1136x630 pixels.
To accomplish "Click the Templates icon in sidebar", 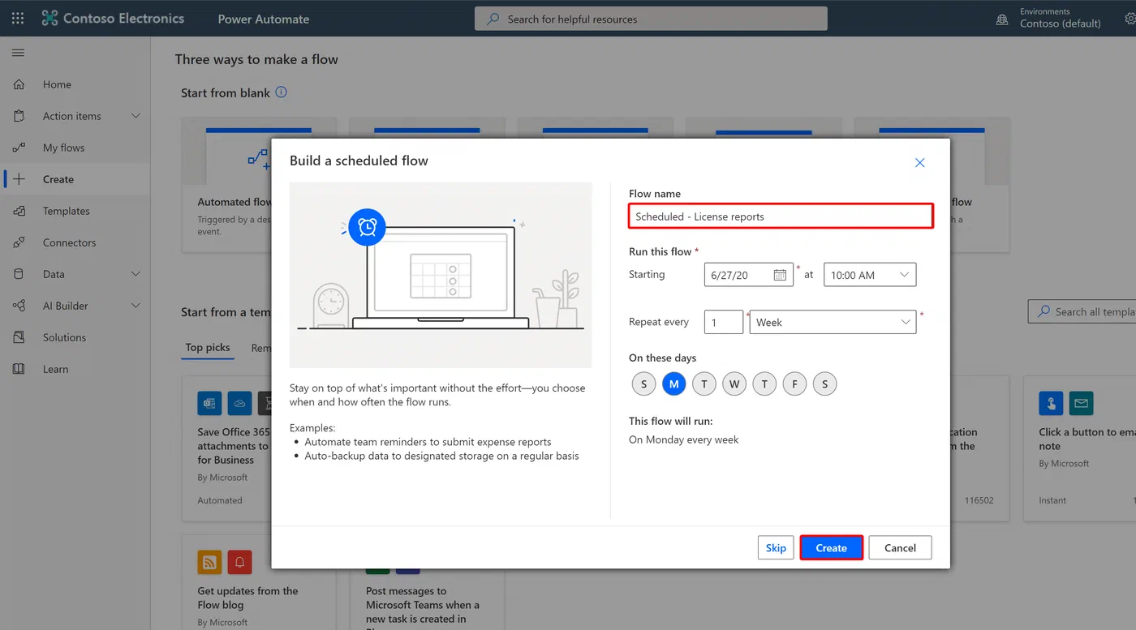I will tap(19, 211).
